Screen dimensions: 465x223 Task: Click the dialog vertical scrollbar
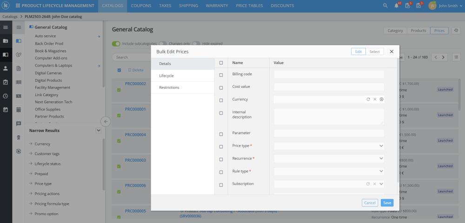(398, 120)
